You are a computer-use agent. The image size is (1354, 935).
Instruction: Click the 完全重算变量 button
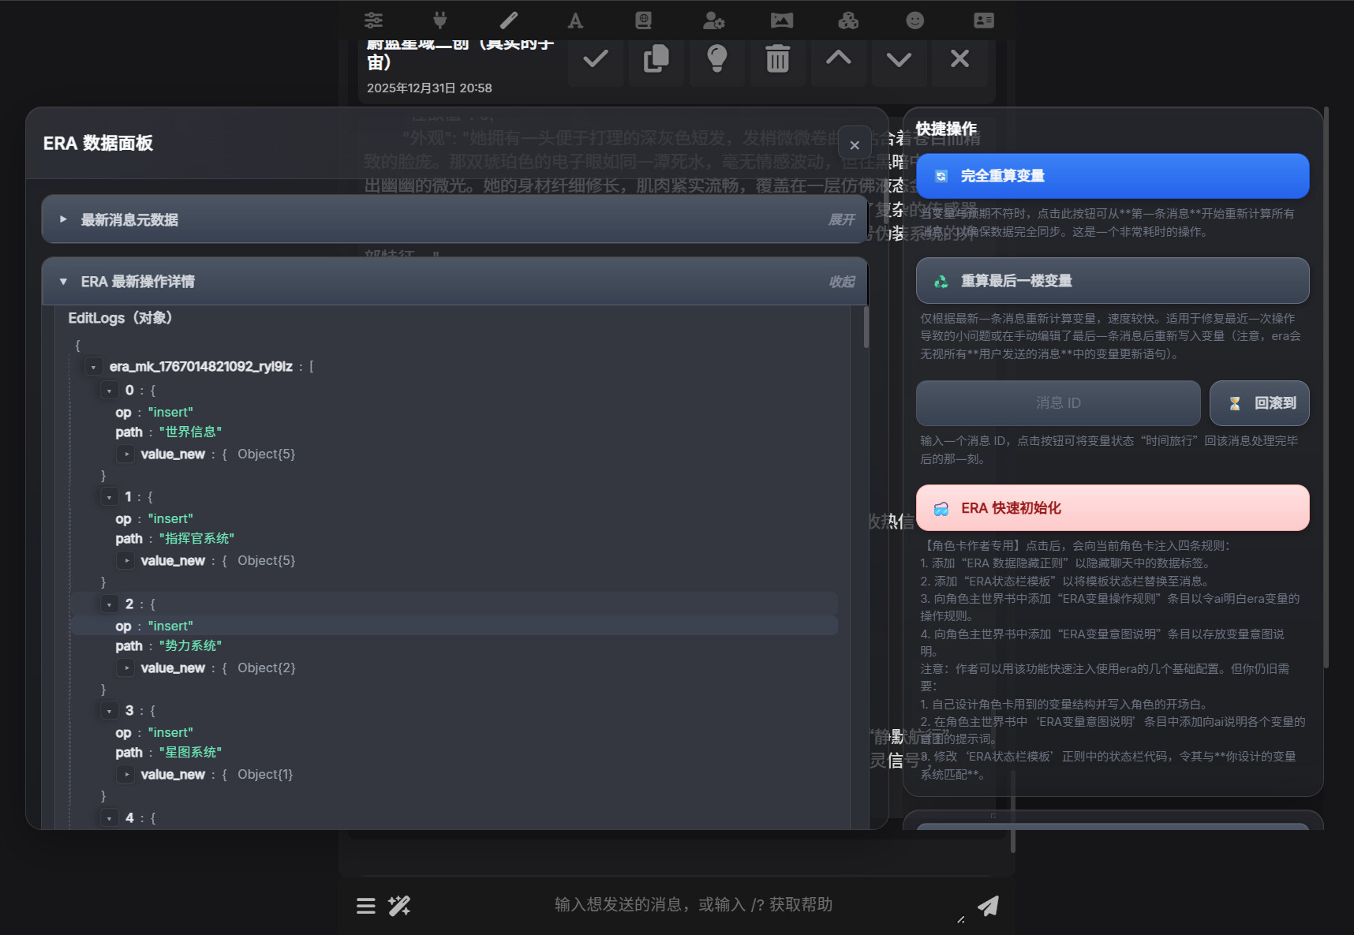point(1113,176)
